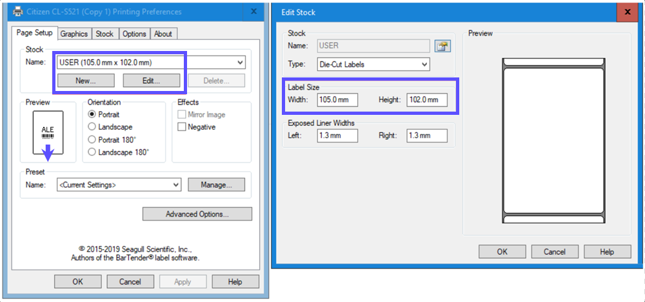Click Apply in Printing Preferences window

(183, 282)
